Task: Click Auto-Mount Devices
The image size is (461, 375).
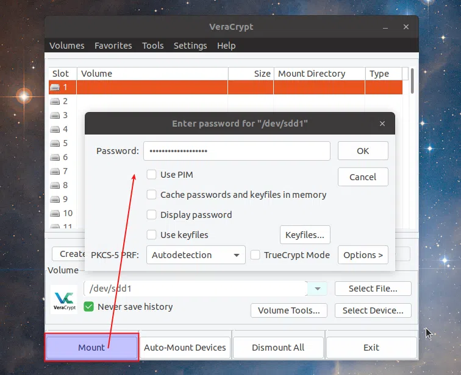Action: point(185,348)
